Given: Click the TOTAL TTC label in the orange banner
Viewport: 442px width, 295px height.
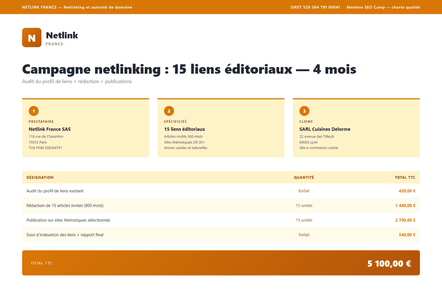Looking at the screenshot, I should [42, 263].
